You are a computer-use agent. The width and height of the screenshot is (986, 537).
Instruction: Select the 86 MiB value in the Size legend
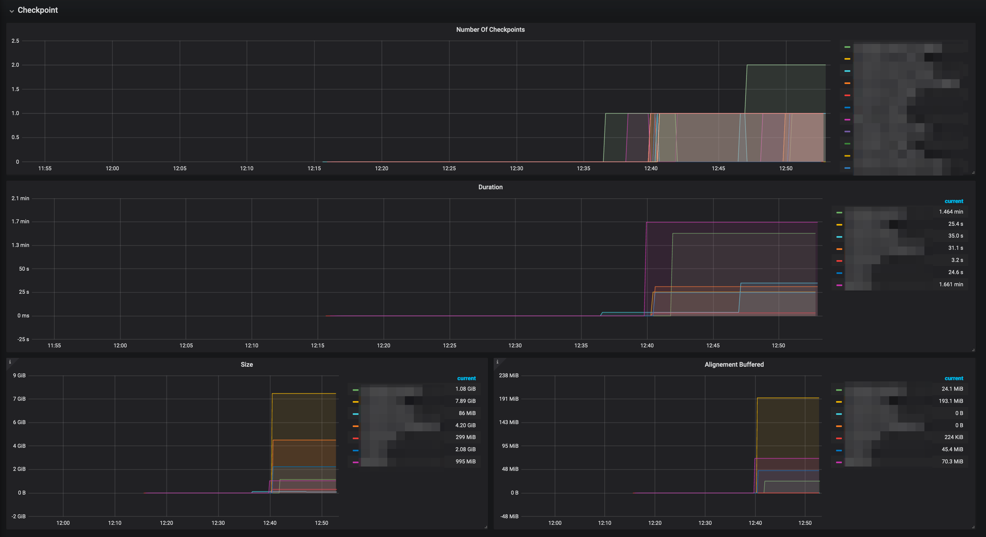point(467,413)
